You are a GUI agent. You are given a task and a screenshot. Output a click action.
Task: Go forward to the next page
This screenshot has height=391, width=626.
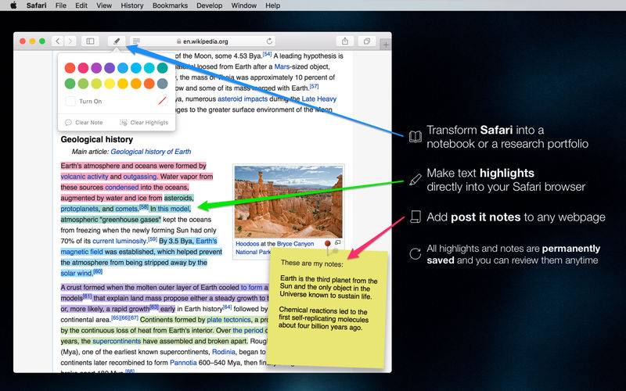click(70, 41)
